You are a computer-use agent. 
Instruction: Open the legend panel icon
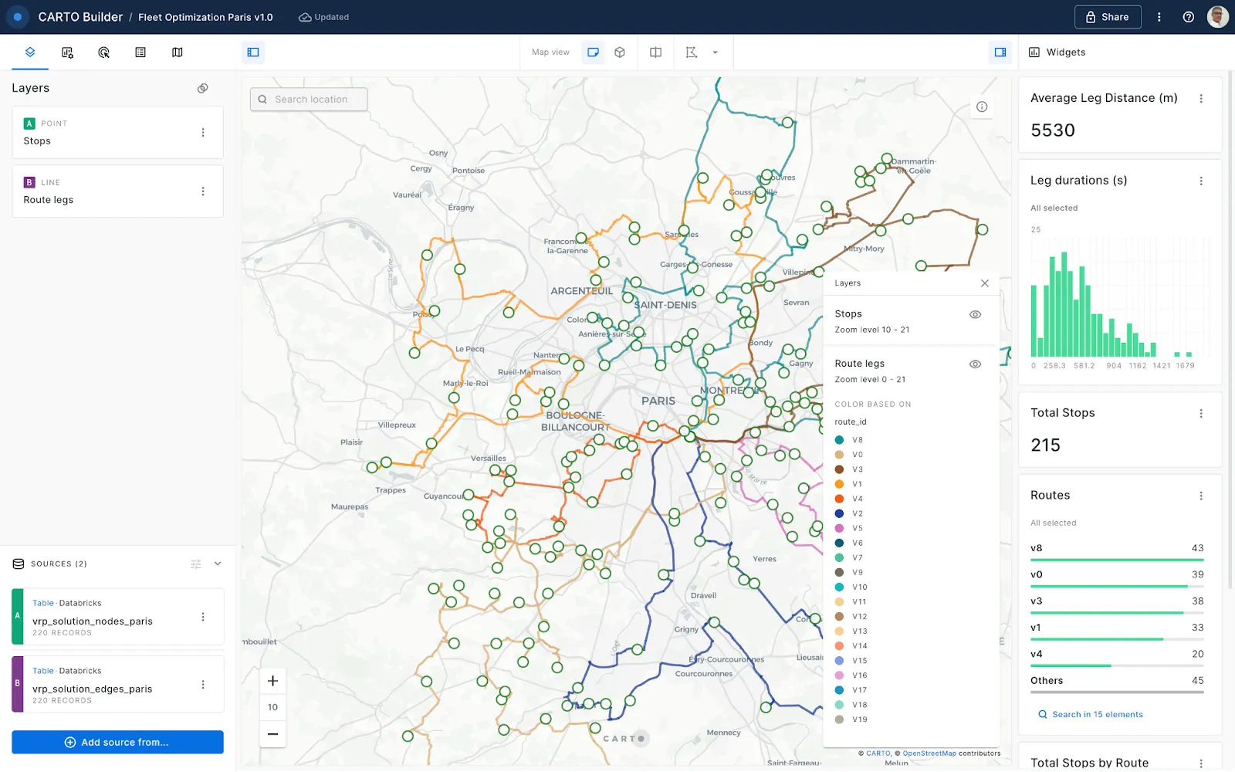tap(140, 52)
